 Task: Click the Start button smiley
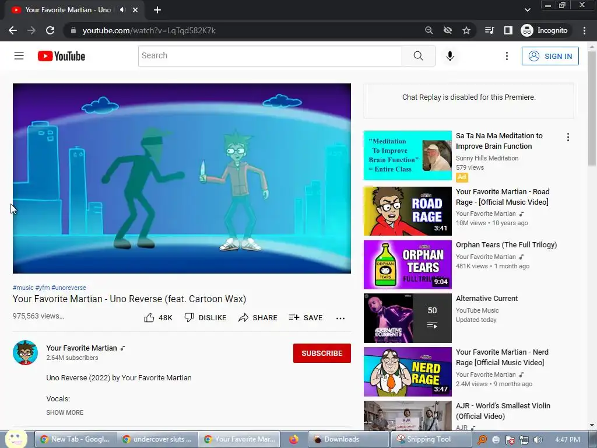(x=16, y=439)
